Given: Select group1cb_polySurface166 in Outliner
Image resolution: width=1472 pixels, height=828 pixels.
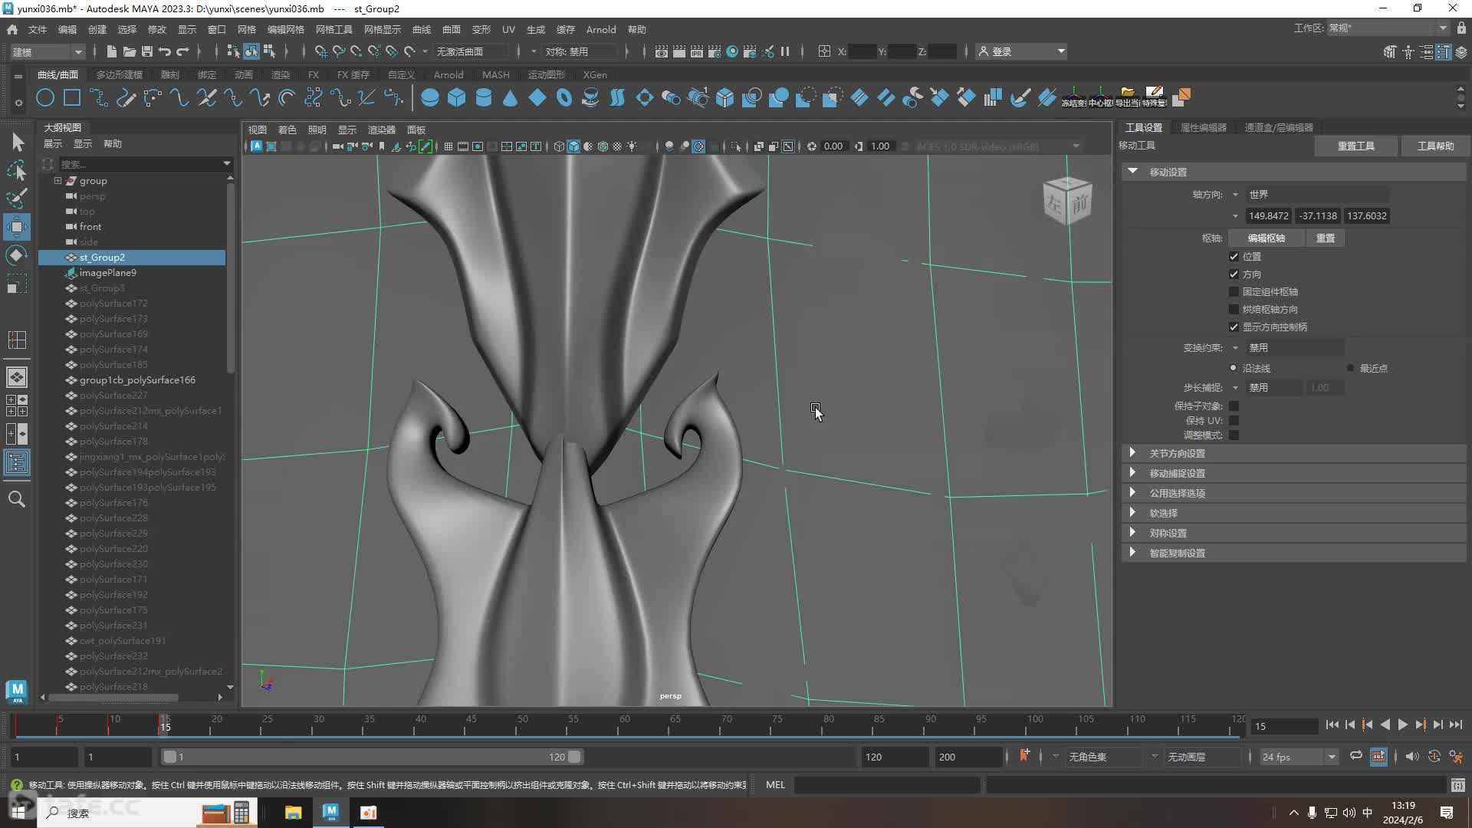Looking at the screenshot, I should (x=137, y=380).
